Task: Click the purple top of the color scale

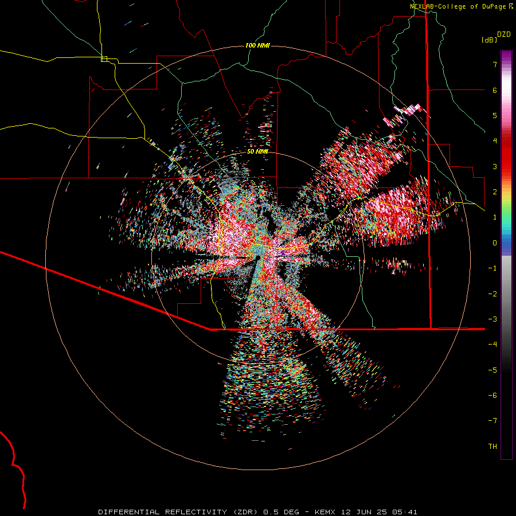Action: coord(506,56)
